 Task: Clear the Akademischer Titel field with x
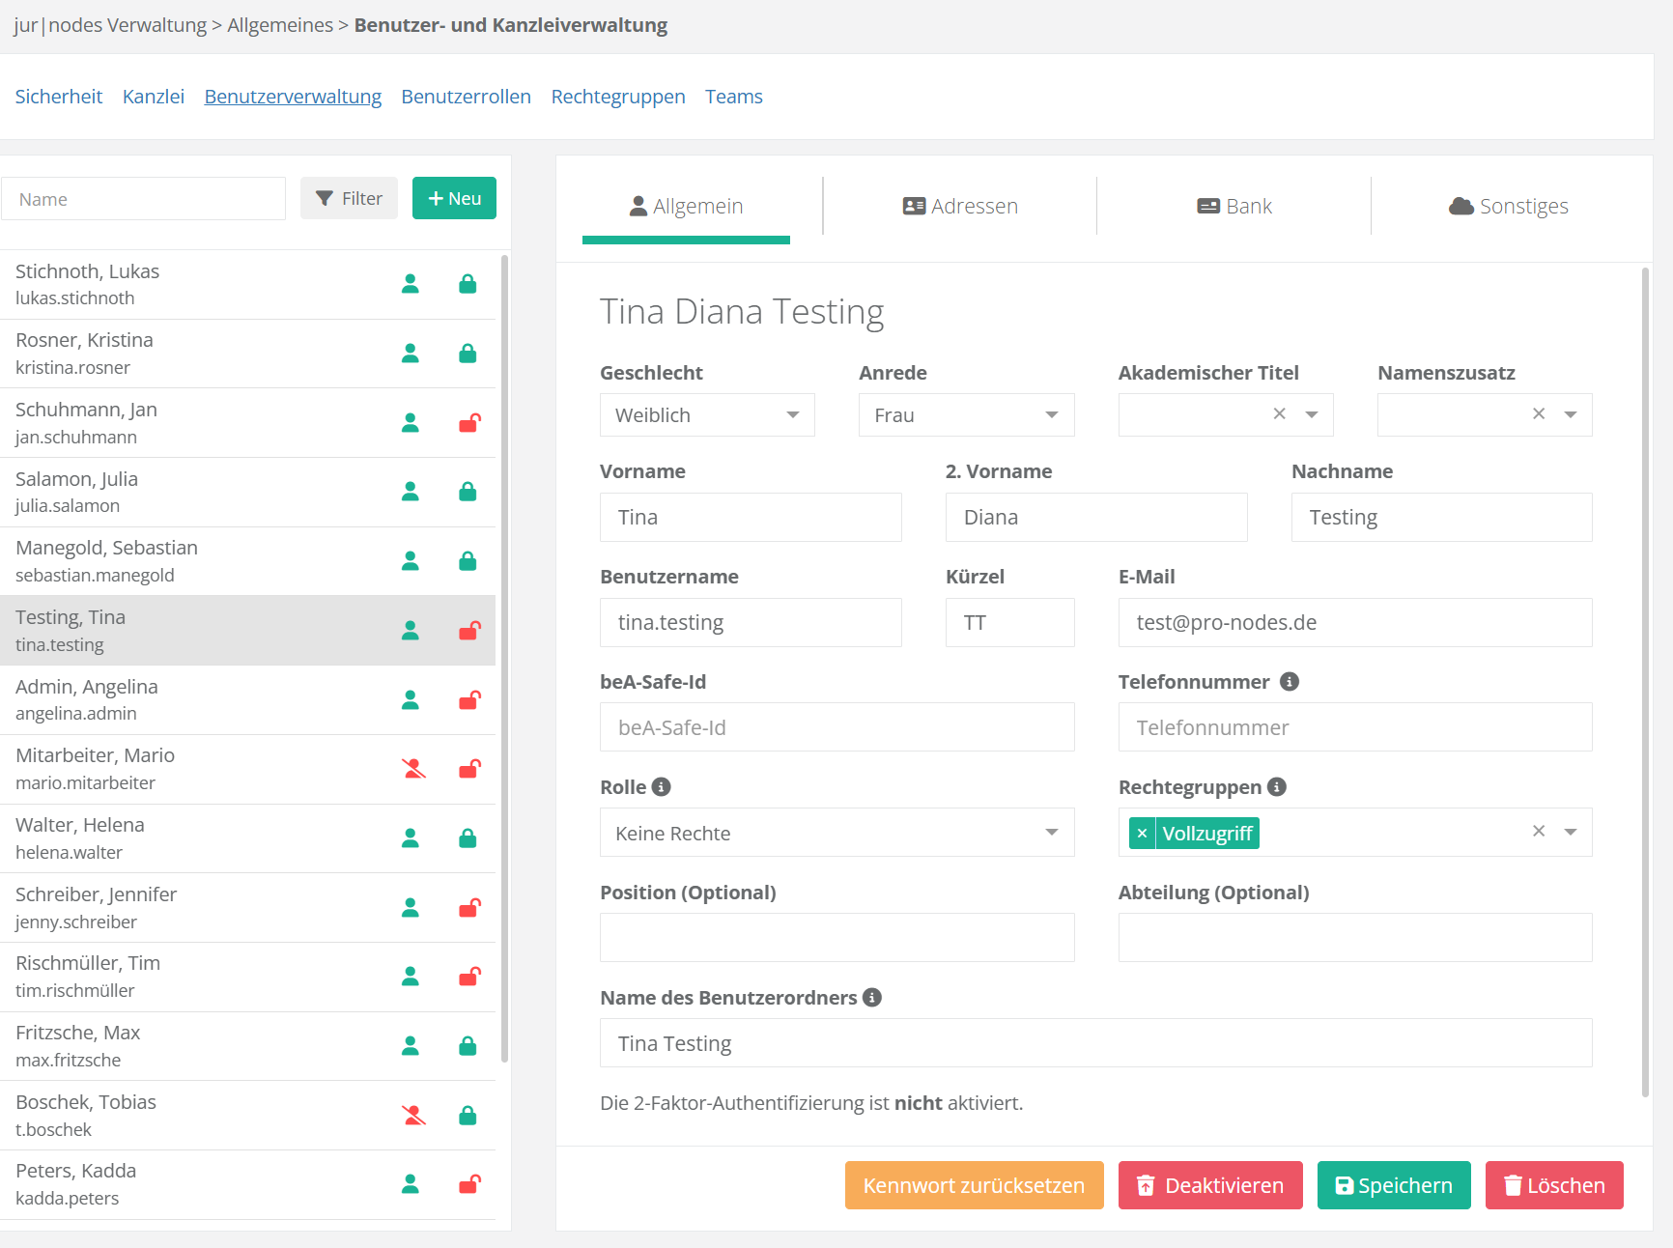point(1279,414)
